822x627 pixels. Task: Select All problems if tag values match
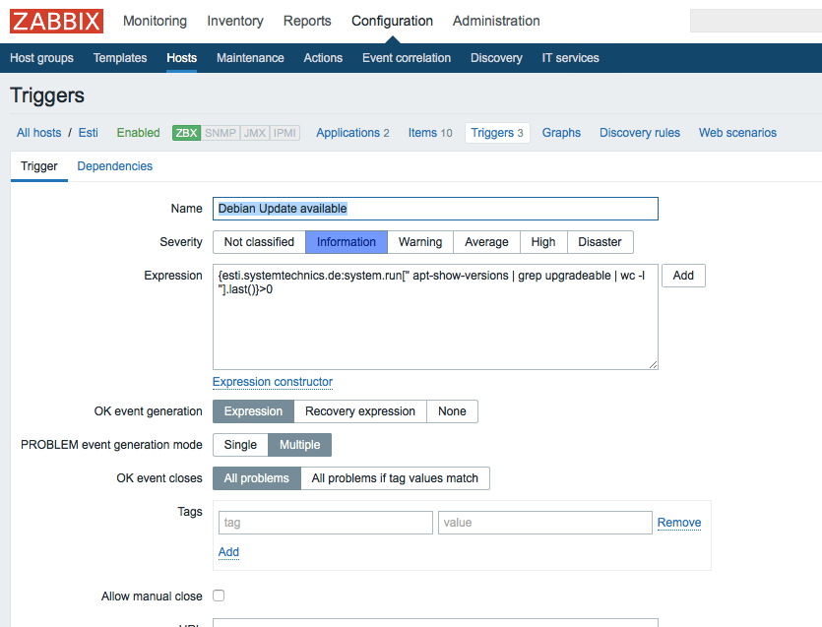pos(395,478)
